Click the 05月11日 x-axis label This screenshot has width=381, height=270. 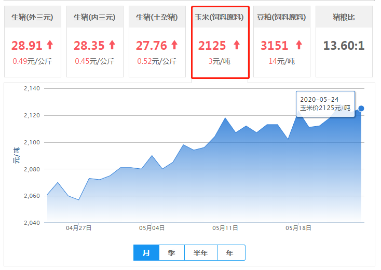click(225, 228)
